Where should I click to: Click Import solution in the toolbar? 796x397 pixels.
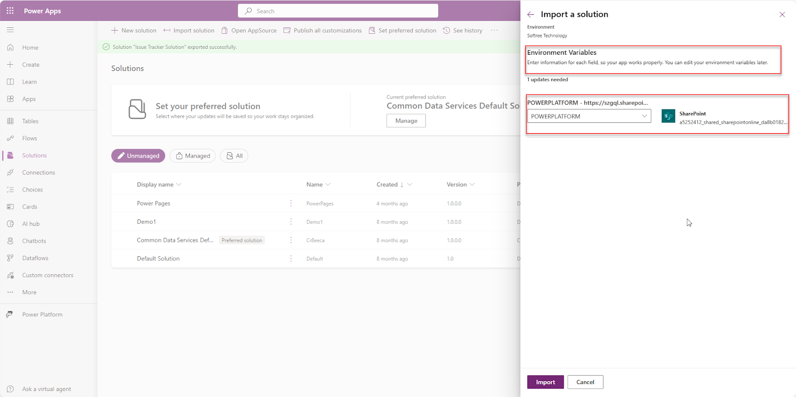click(189, 30)
